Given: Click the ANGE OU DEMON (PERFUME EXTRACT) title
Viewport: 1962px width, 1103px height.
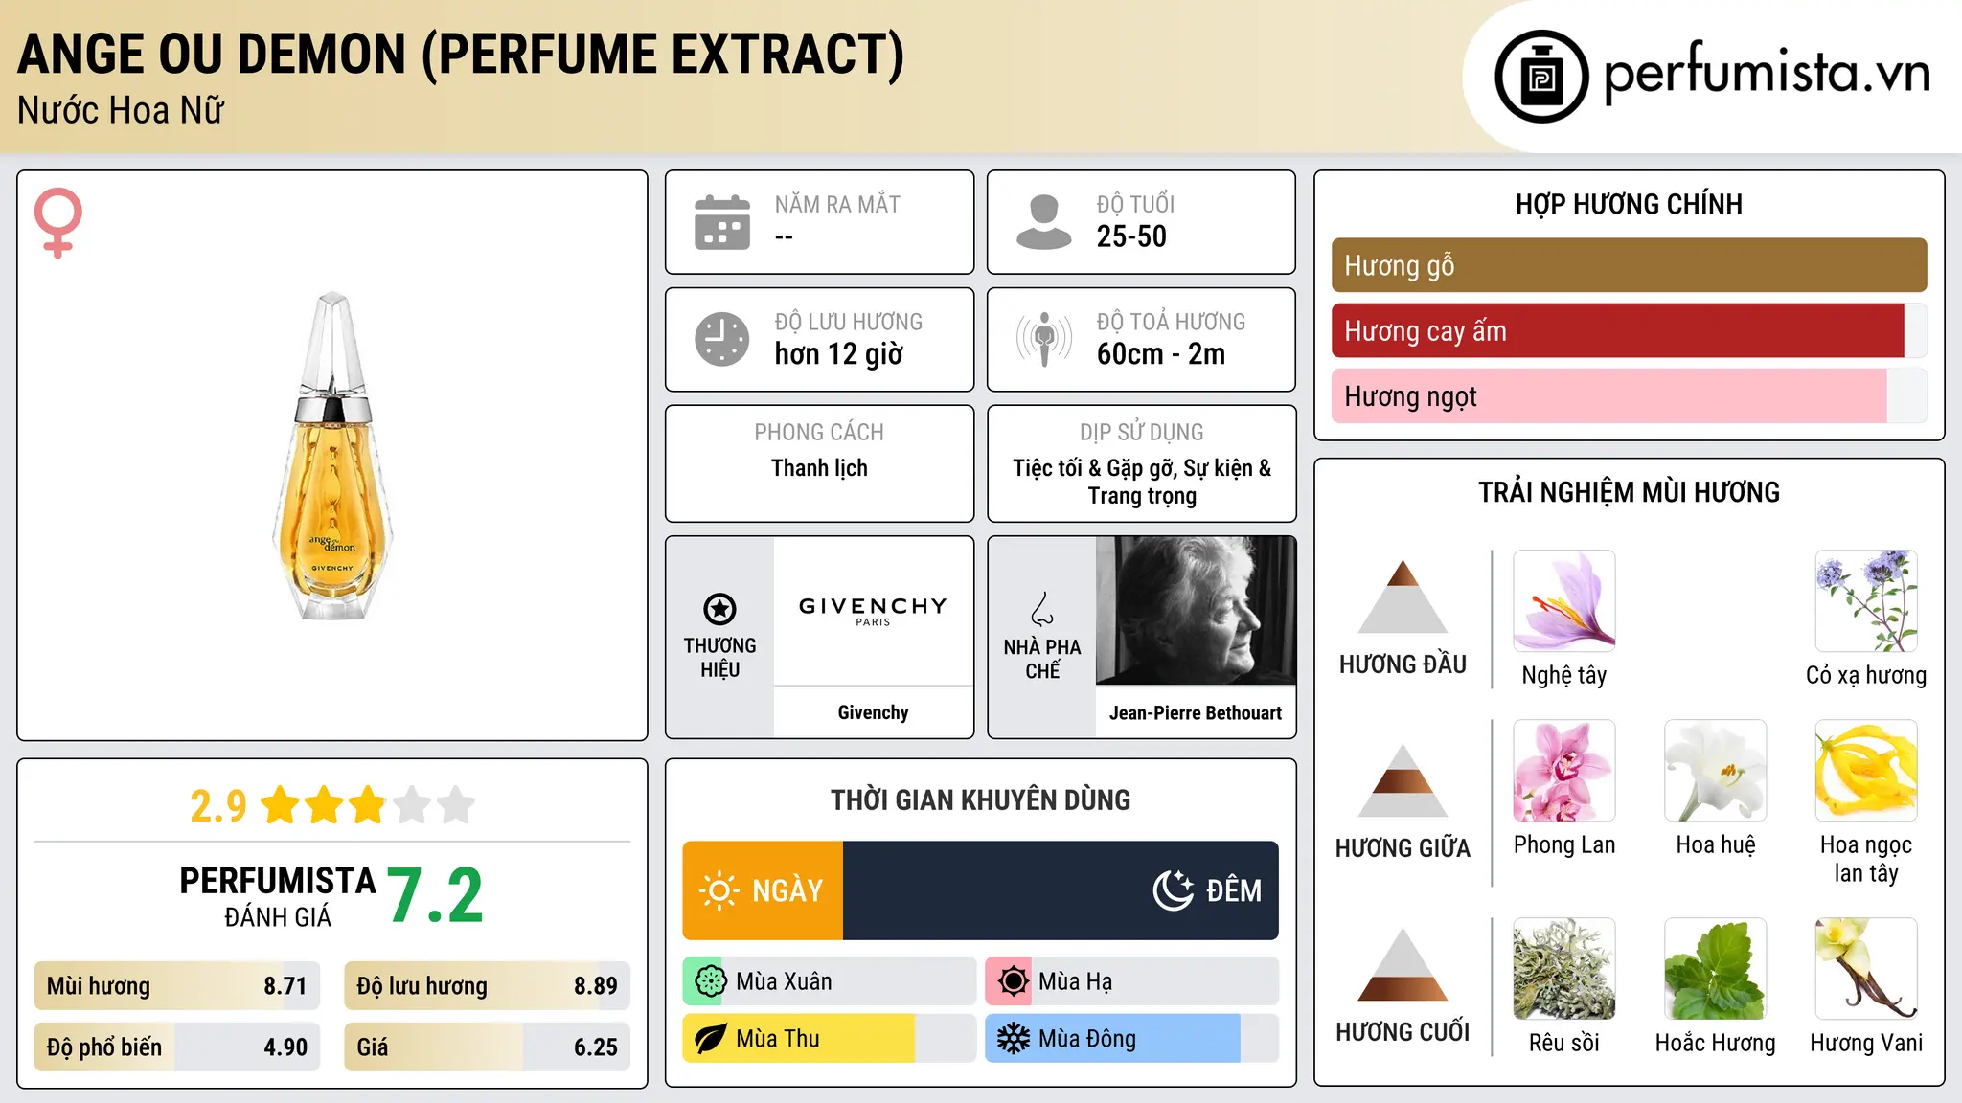Looking at the screenshot, I should point(461,54).
